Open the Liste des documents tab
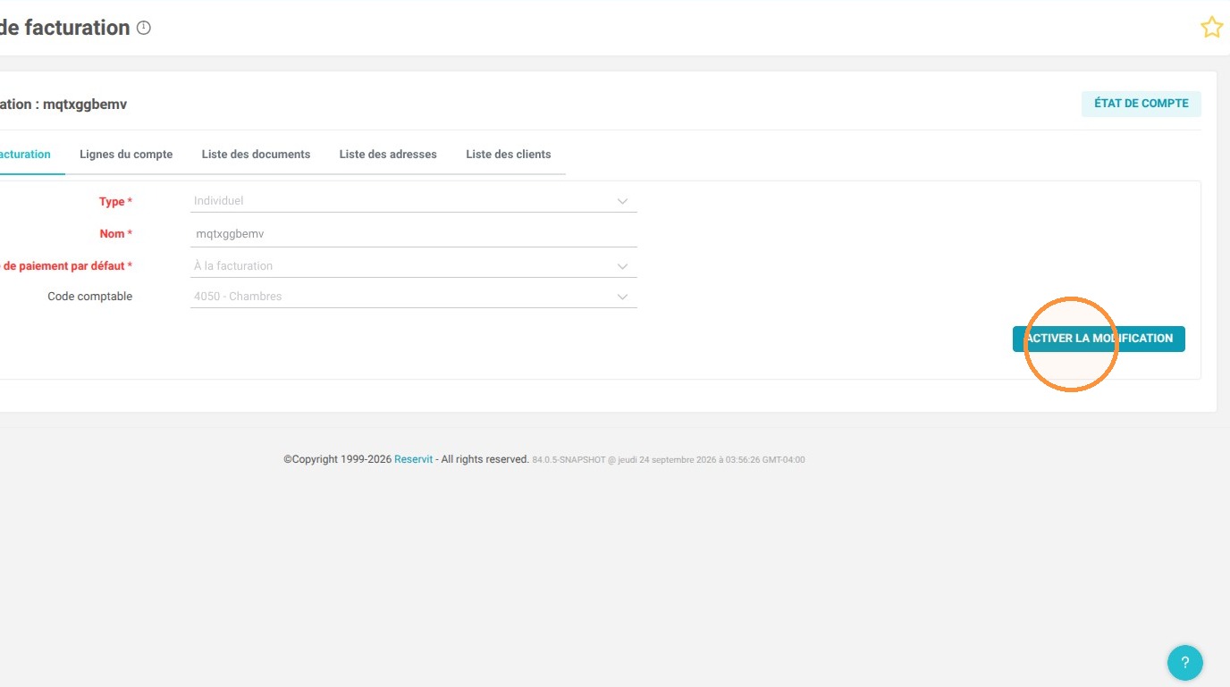The height and width of the screenshot is (687, 1230). pos(256,155)
